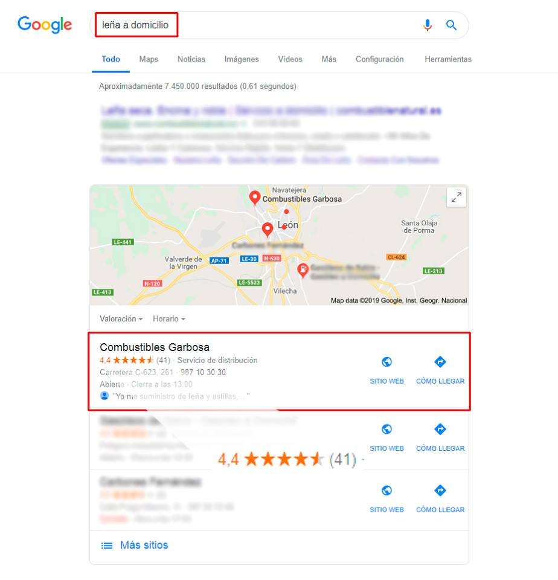Open the Valoración filter dropdown
Viewport: 558px width, 580px height.
coord(121,319)
